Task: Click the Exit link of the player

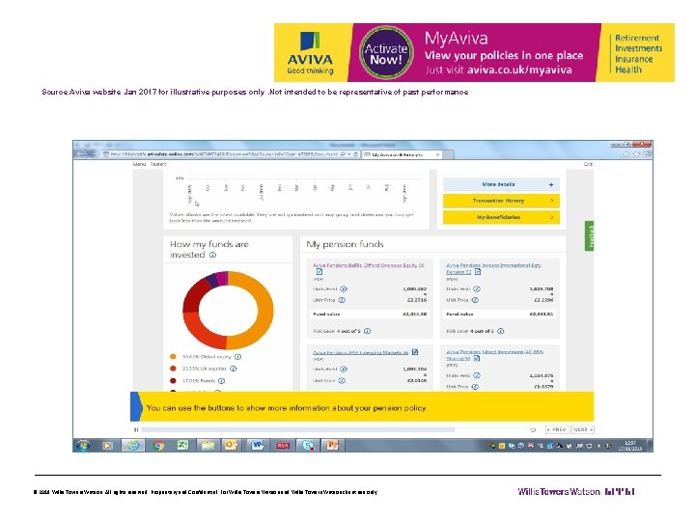Action: pos(588,164)
